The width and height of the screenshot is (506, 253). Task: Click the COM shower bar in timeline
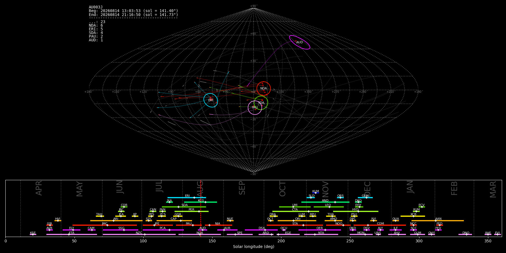click(380, 225)
